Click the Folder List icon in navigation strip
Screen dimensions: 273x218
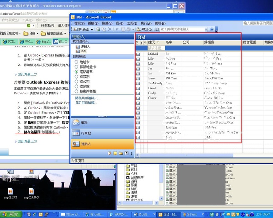pyautogui.click(x=121, y=154)
